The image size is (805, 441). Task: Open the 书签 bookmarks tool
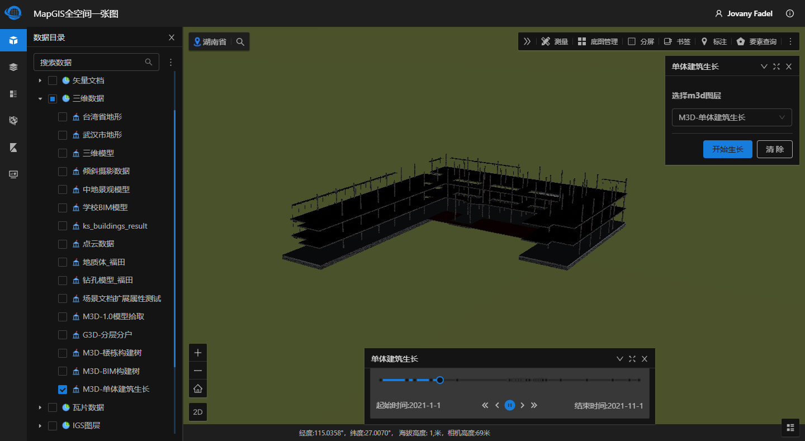[677, 41]
